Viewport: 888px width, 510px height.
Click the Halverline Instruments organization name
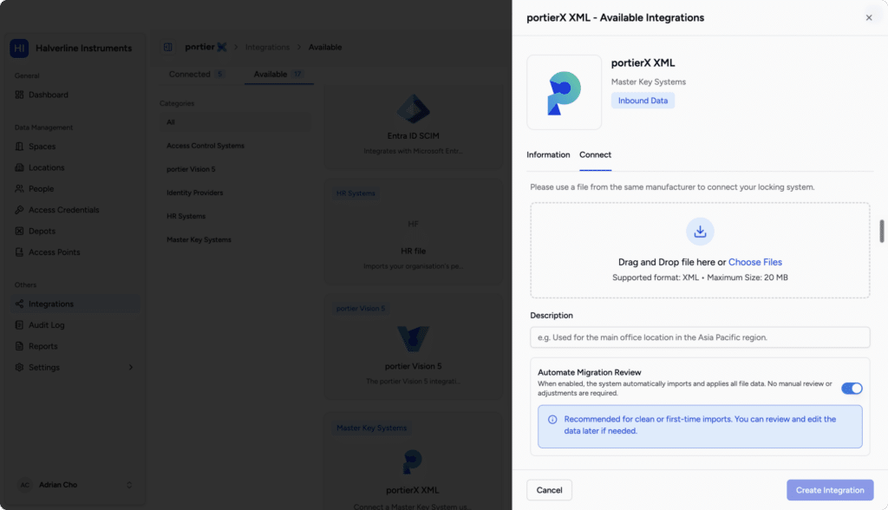tap(84, 49)
